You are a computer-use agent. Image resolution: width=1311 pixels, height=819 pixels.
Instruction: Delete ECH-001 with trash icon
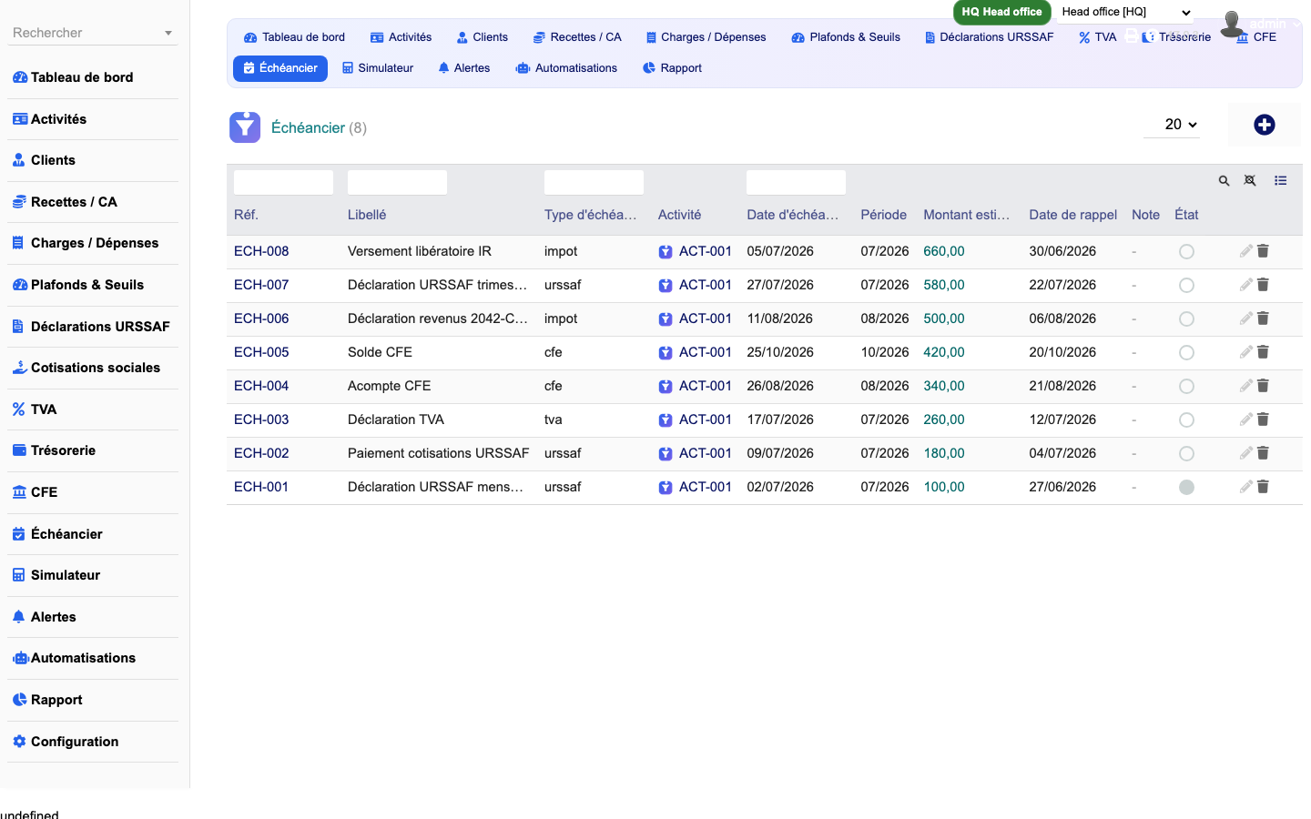(1263, 487)
